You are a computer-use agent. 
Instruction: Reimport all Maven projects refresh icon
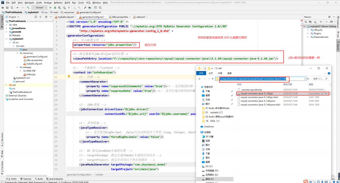coord(306,22)
